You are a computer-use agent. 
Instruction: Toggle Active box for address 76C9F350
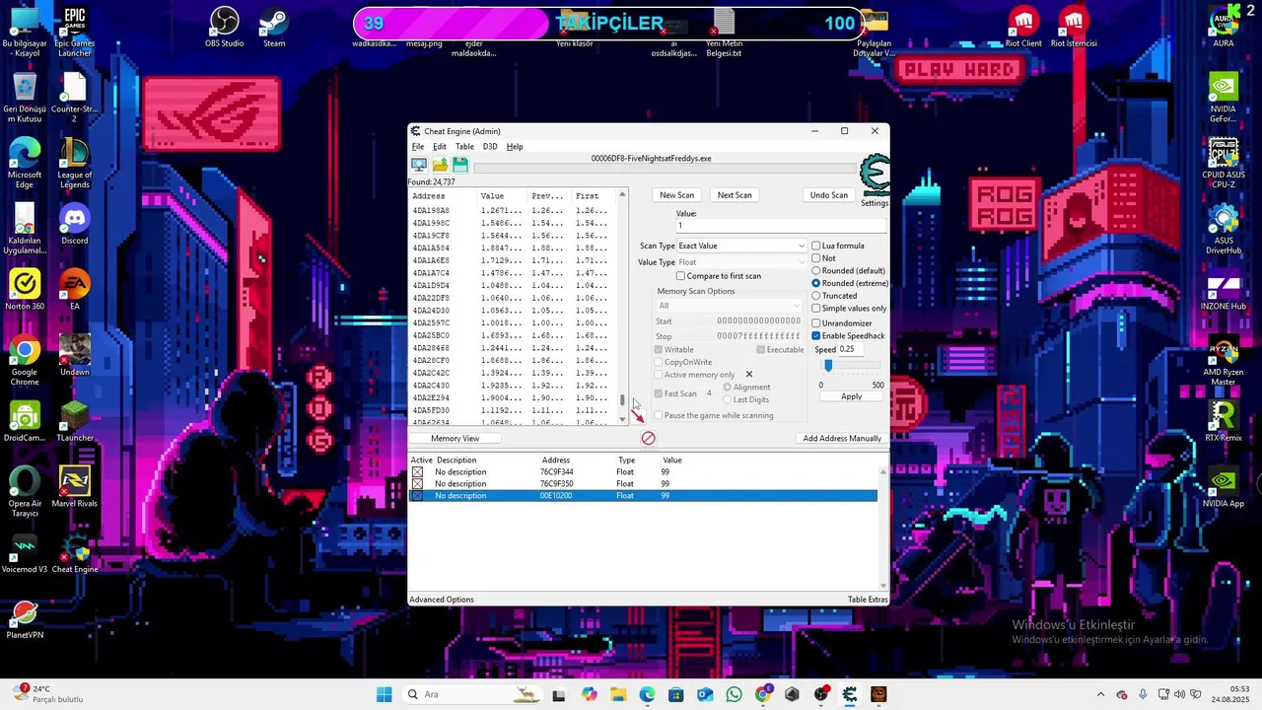(417, 484)
